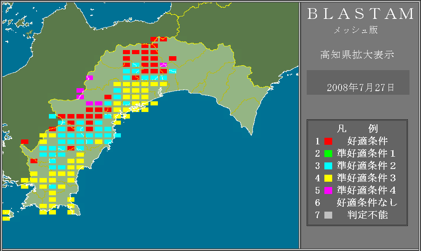Click the メッシュ版 subtitle
This screenshot has height=251, width=421.
coord(356,30)
